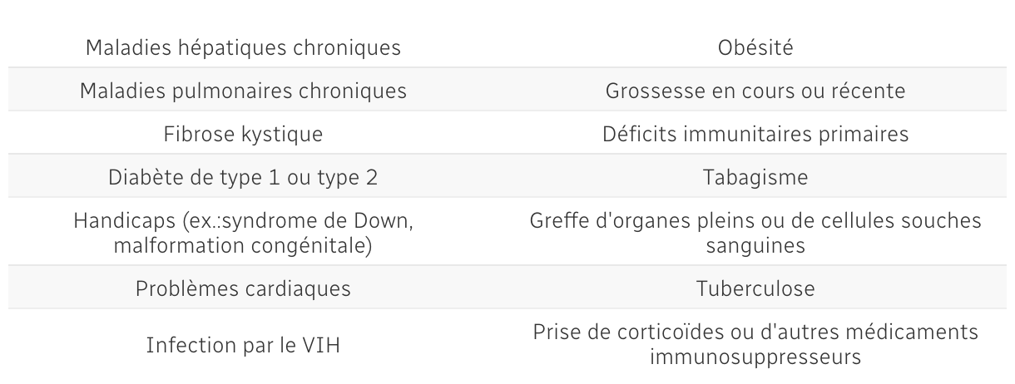
Task: Select 'Grossesse en cours ou récente' cell
Action: (x=755, y=91)
